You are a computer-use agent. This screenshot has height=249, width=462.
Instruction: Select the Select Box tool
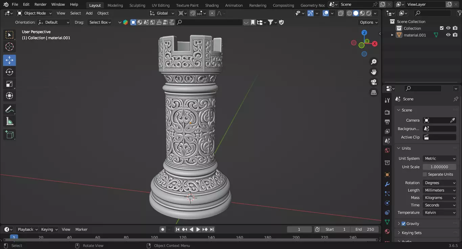(x=9, y=35)
